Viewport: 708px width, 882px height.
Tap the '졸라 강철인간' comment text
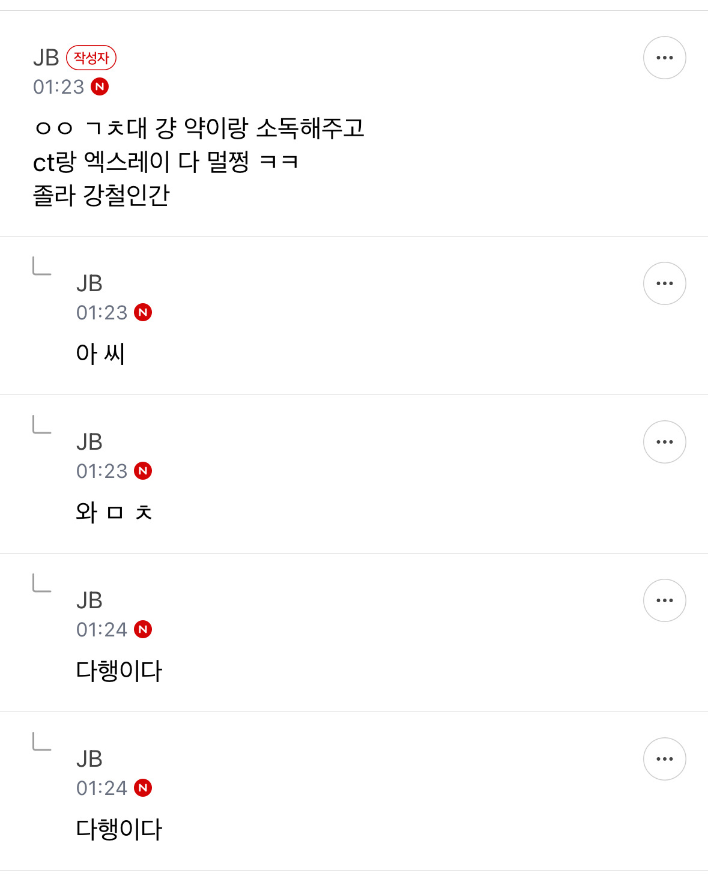(101, 196)
